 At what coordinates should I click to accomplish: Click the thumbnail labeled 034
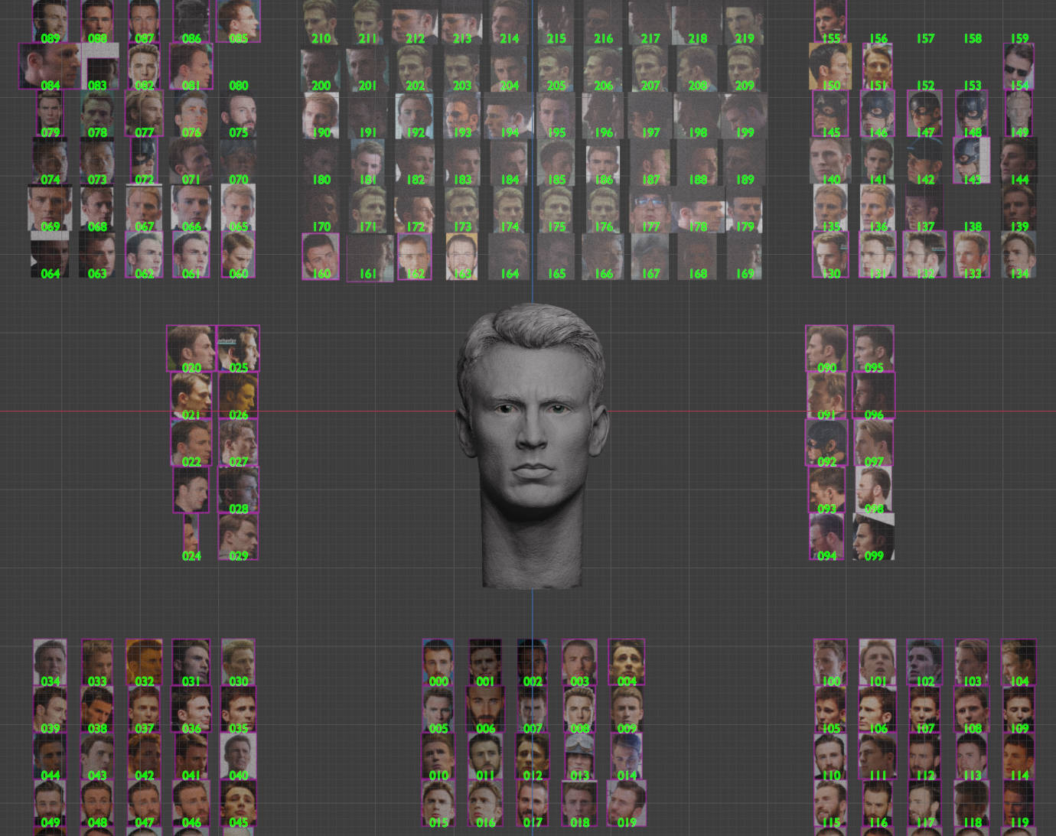pyautogui.click(x=50, y=662)
